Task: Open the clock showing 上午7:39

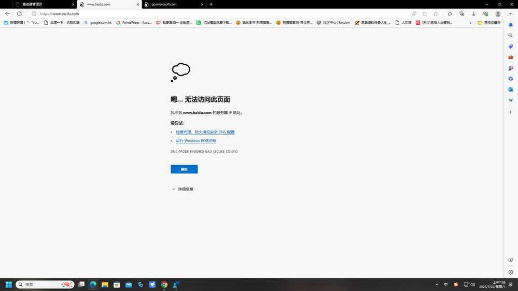Action: 492,284
